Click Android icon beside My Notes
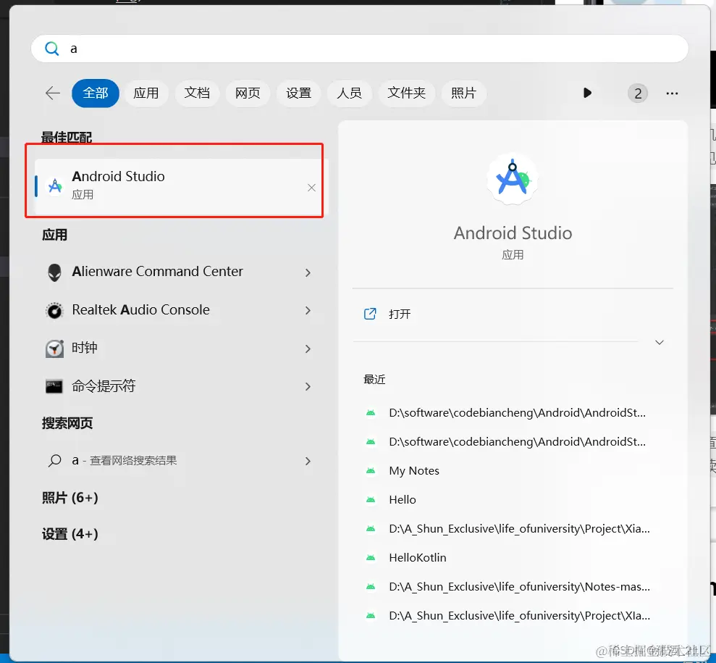Viewport: 716px width, 663px height. (x=371, y=471)
